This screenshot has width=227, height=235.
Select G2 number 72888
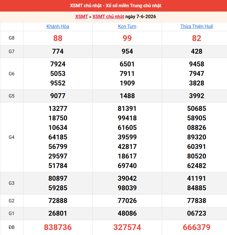(x=58, y=201)
